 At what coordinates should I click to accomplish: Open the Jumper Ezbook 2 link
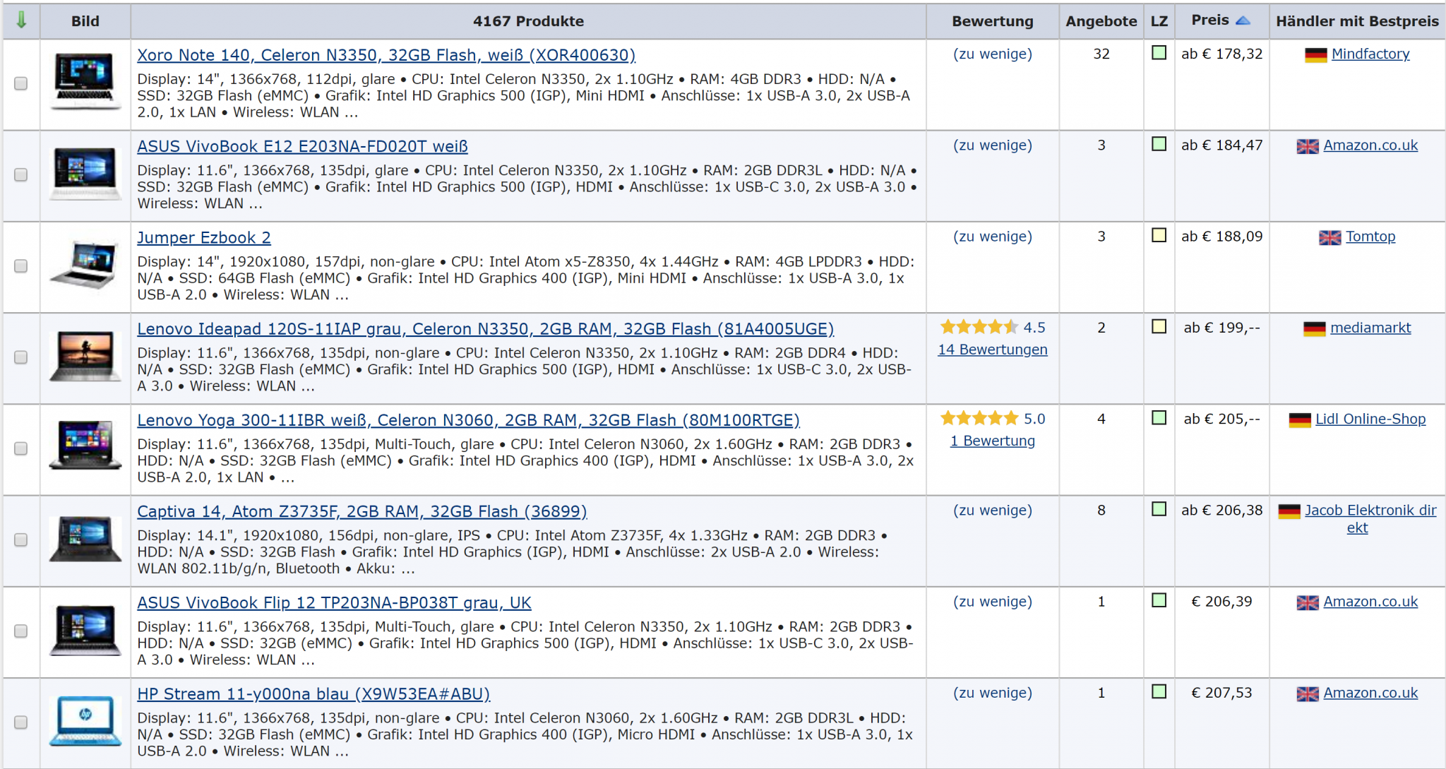point(204,237)
